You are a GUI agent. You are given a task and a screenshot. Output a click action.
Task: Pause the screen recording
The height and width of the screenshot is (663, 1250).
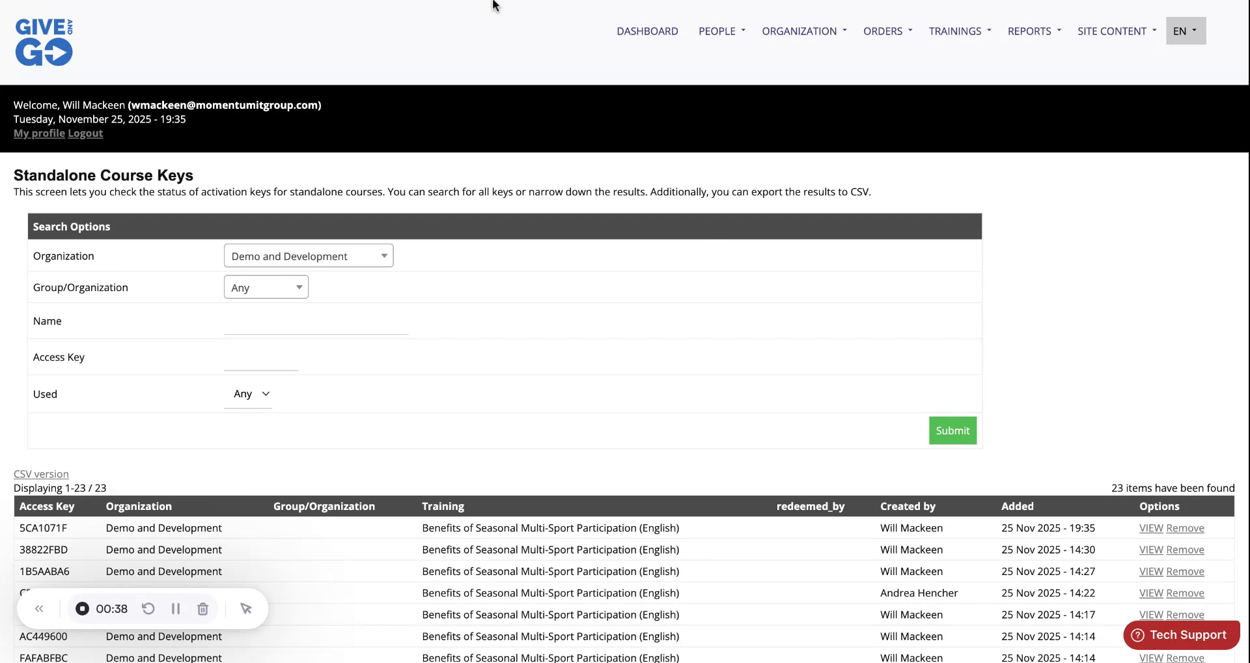pos(175,608)
